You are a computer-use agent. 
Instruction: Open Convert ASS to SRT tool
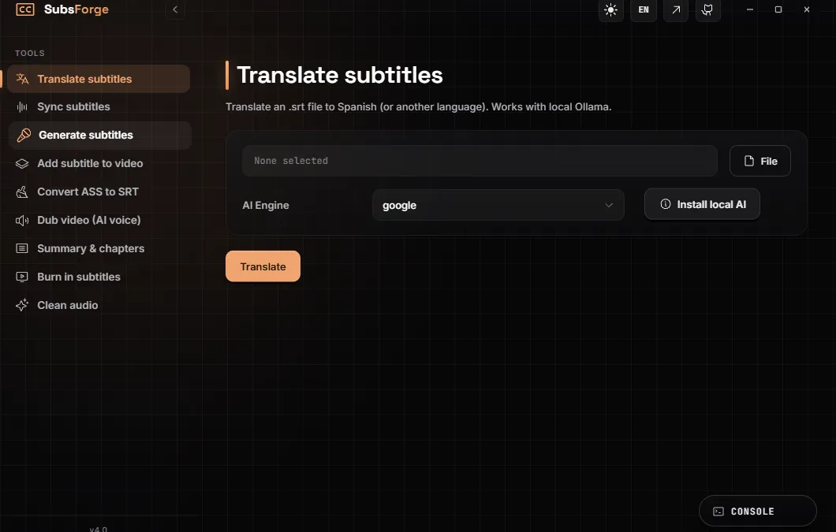(x=99, y=192)
